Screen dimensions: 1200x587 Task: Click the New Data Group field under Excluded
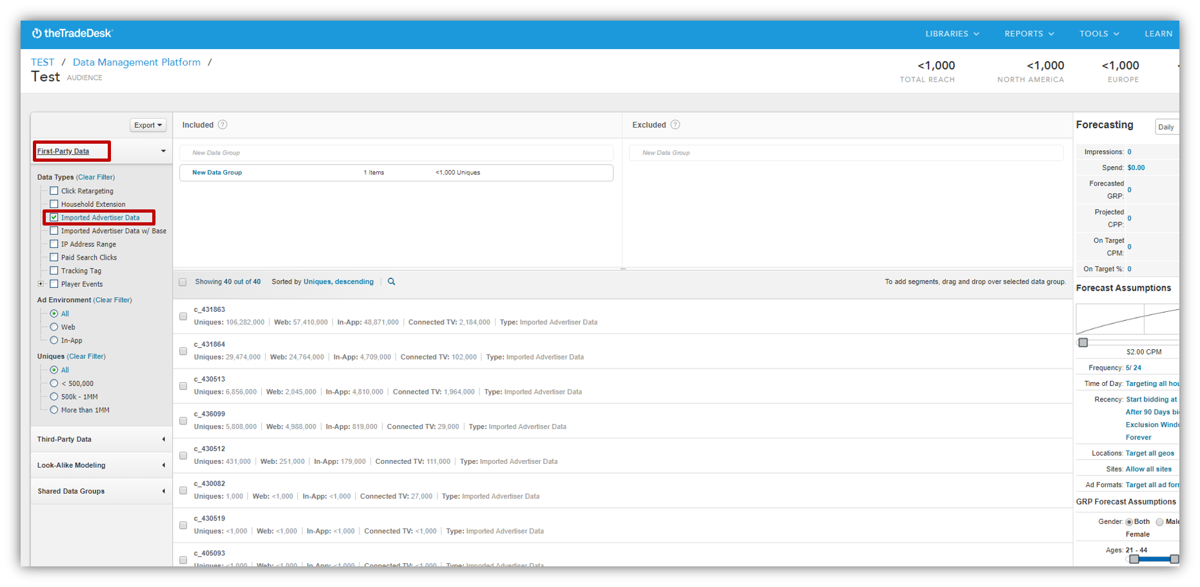point(846,153)
